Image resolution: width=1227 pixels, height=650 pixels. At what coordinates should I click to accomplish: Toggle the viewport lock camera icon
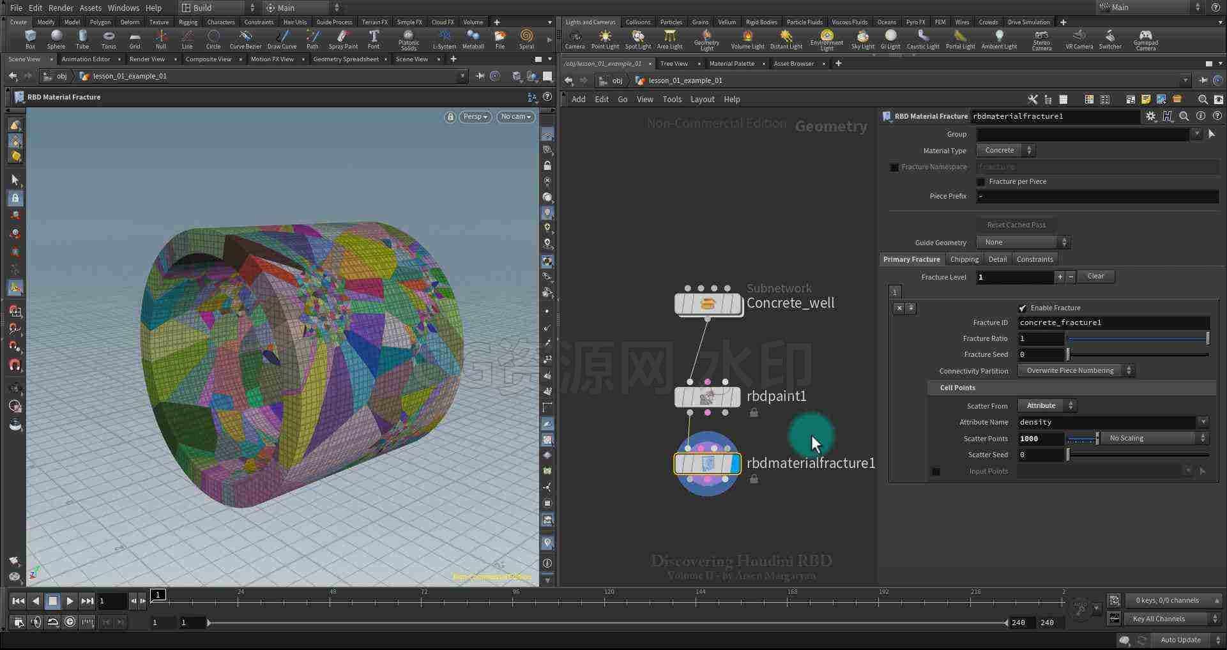click(x=450, y=117)
